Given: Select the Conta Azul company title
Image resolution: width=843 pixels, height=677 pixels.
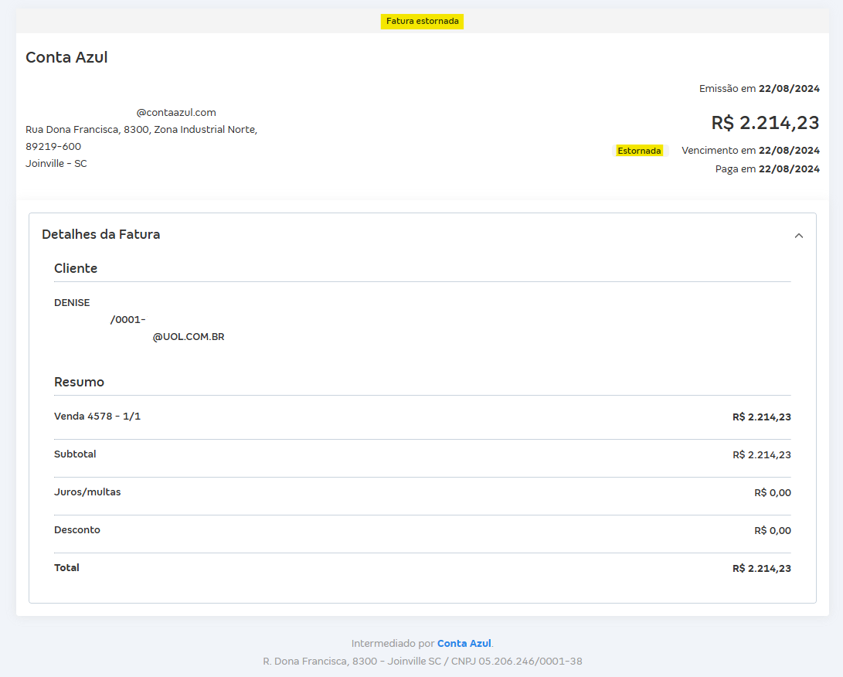Looking at the screenshot, I should tap(66, 57).
